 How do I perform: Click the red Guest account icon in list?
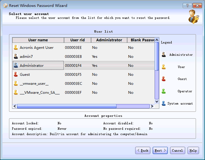click(16, 75)
